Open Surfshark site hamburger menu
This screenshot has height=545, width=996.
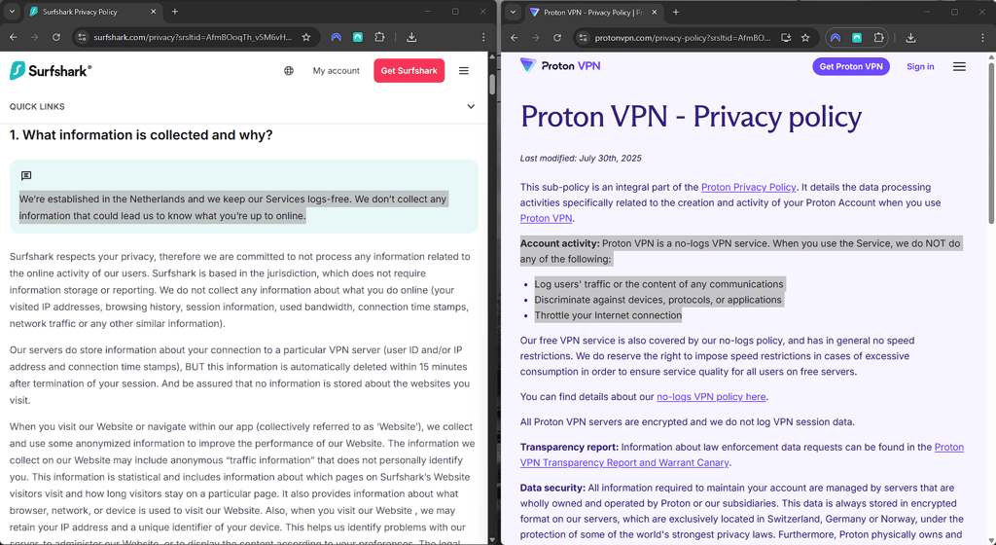tap(464, 70)
